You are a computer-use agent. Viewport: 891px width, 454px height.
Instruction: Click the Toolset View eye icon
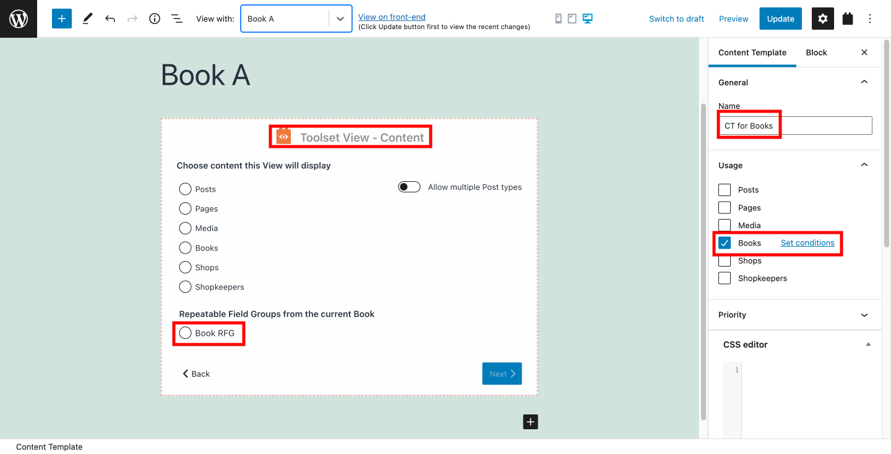click(x=283, y=137)
